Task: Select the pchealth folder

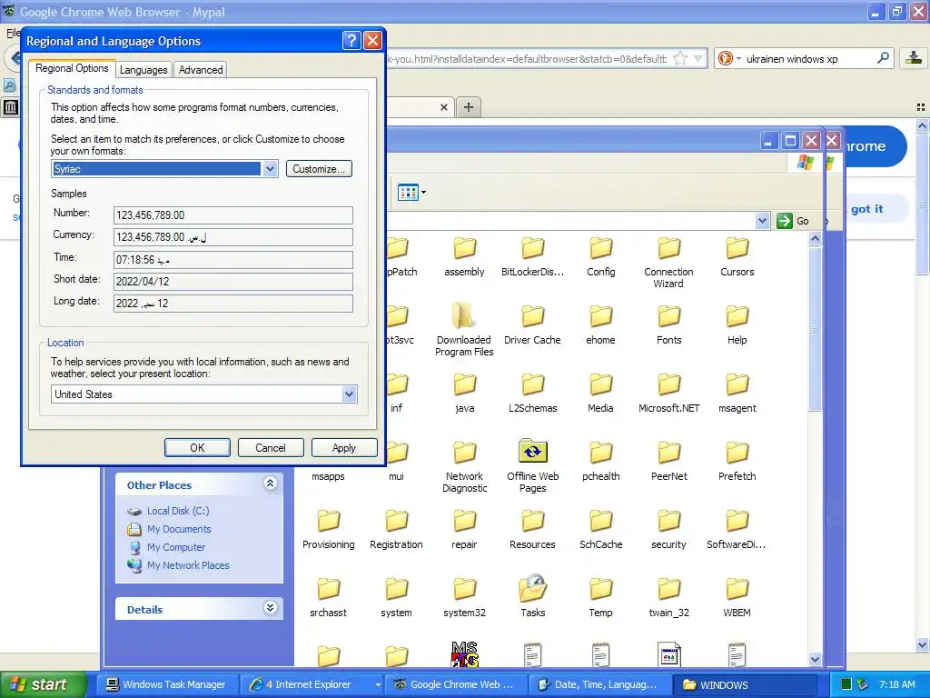Action: click(x=601, y=461)
